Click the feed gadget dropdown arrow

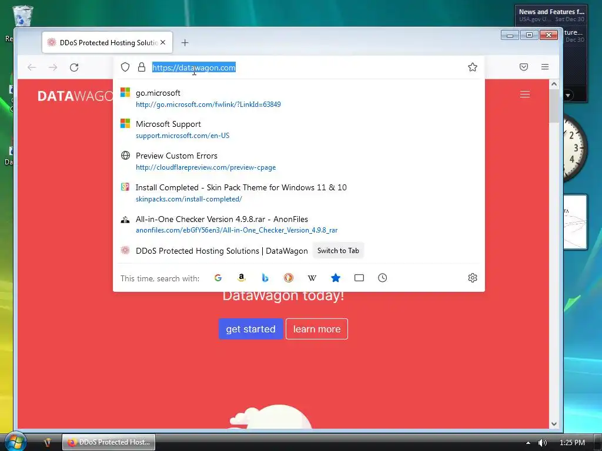(567, 95)
